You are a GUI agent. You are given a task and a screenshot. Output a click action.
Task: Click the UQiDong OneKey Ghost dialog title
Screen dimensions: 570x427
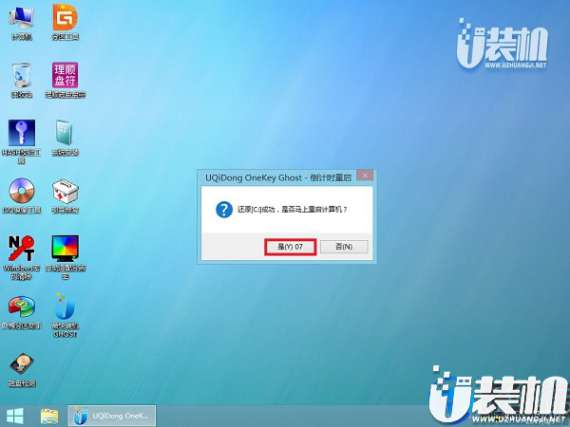point(278,177)
